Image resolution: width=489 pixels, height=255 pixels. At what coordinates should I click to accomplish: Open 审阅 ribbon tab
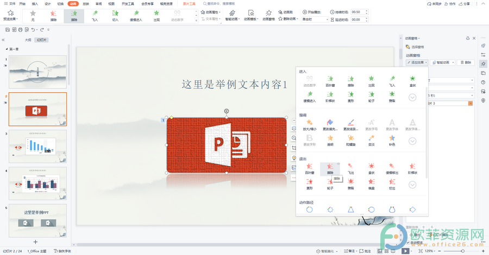[x=98, y=4]
